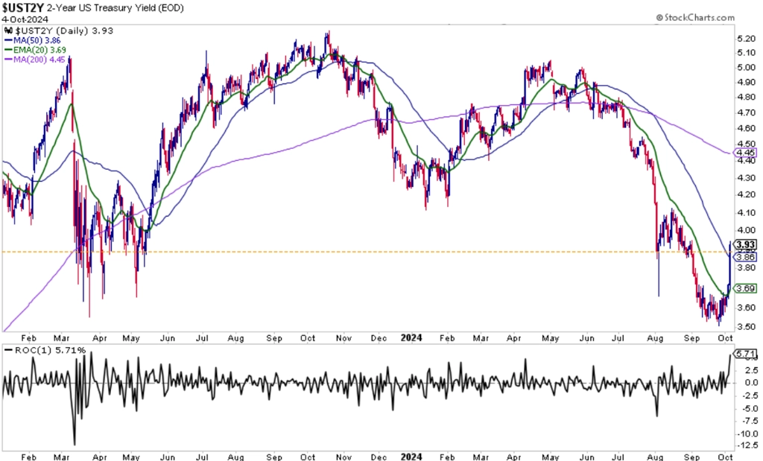Click the 0.0 label on ROC axis
Image resolution: width=763 pixels, height=461 pixels.
[751, 383]
